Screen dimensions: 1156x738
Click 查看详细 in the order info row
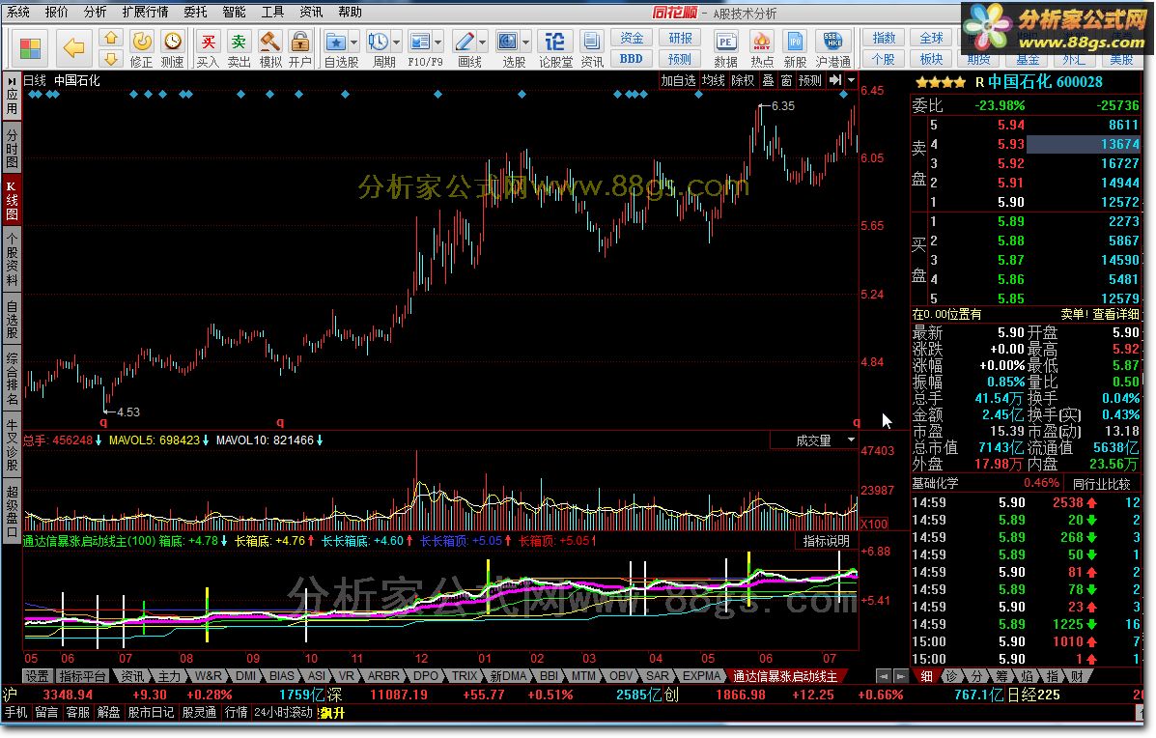1115,314
